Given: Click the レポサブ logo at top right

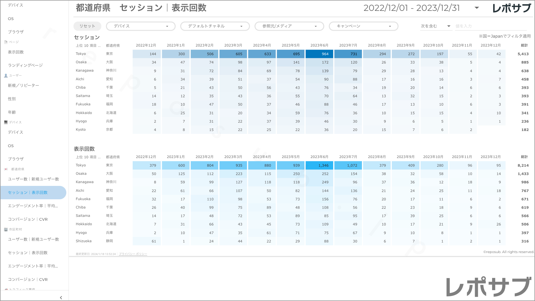Looking at the screenshot, I should pyautogui.click(x=512, y=8).
